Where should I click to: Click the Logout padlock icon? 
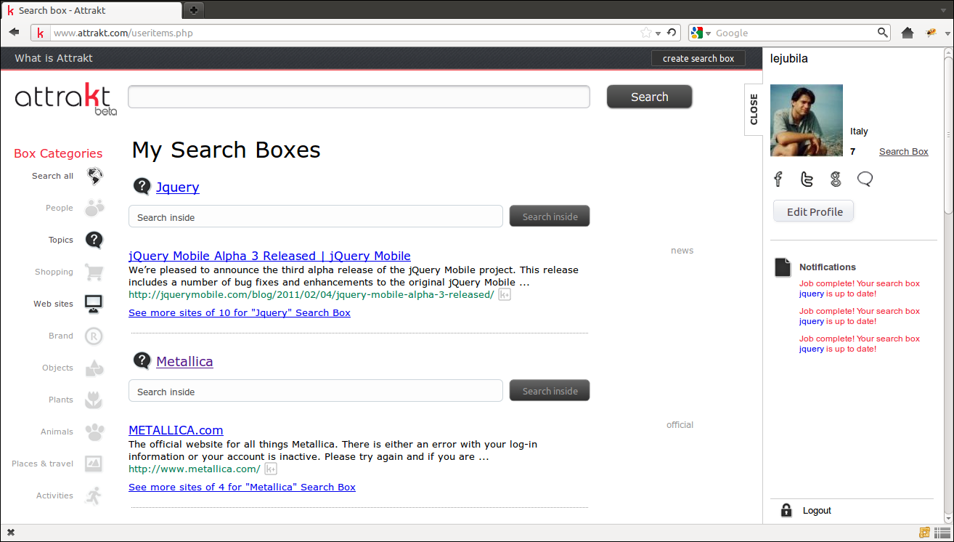[x=786, y=510]
